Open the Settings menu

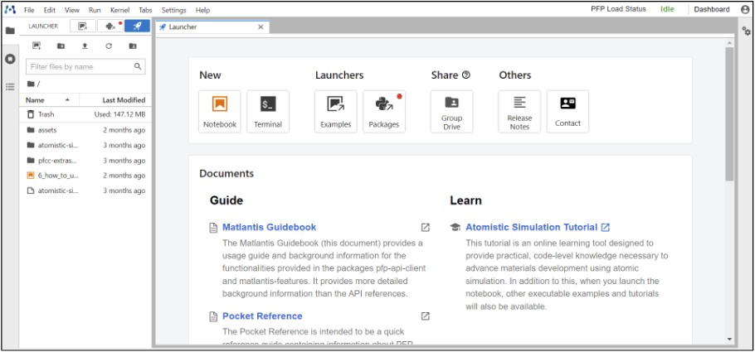[x=173, y=10]
